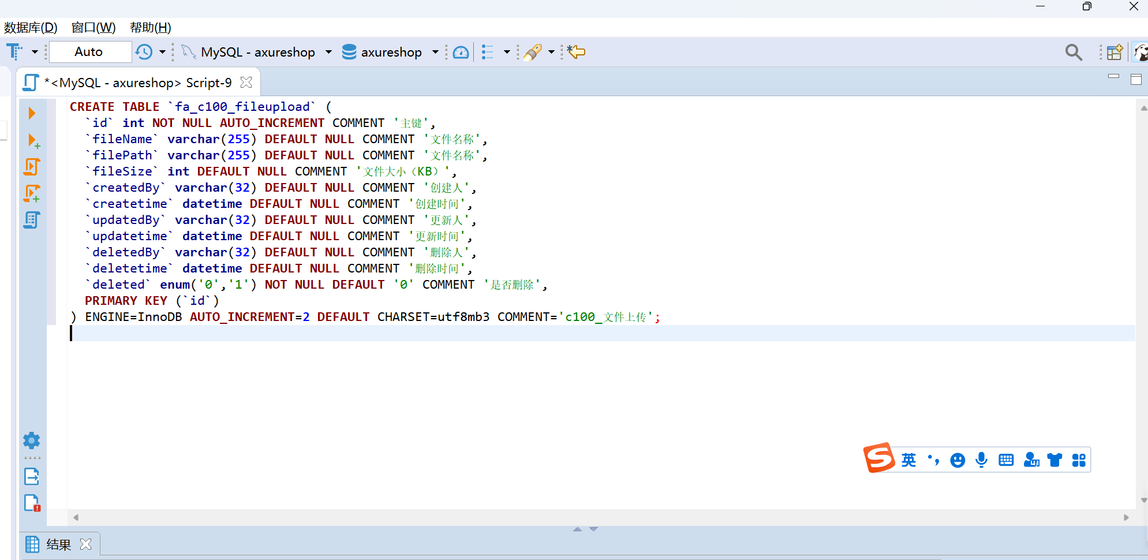Execute script statements in separate tabs
This screenshot has height=560, width=1148.
pos(32,193)
